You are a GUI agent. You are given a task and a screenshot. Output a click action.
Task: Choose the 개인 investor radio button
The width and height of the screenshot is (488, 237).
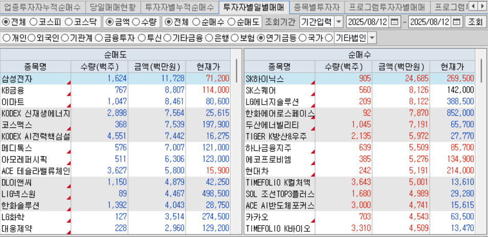(x=6, y=38)
